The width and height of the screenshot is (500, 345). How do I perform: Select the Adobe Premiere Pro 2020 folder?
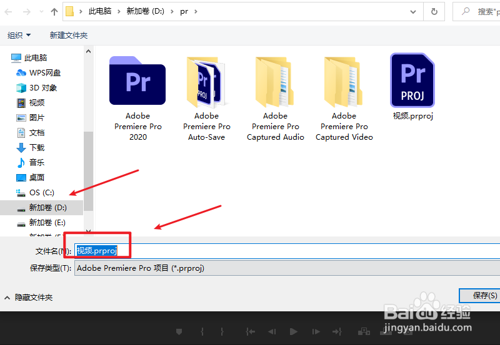(x=137, y=99)
